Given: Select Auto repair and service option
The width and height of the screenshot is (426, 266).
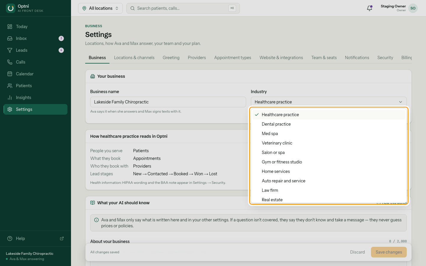Looking at the screenshot, I should click(329, 181).
